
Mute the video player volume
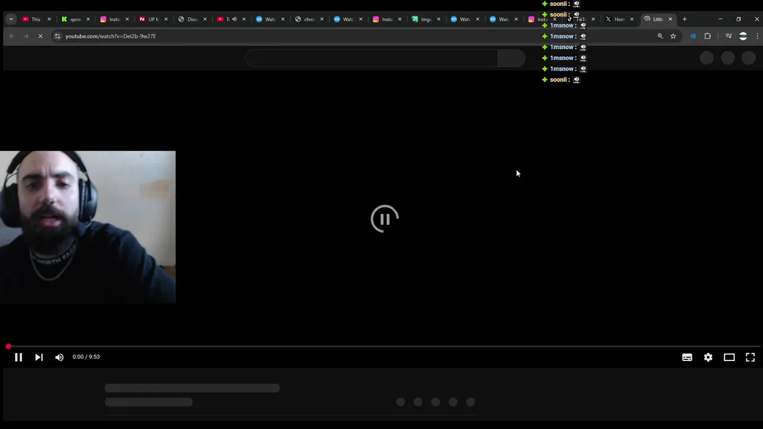(59, 357)
